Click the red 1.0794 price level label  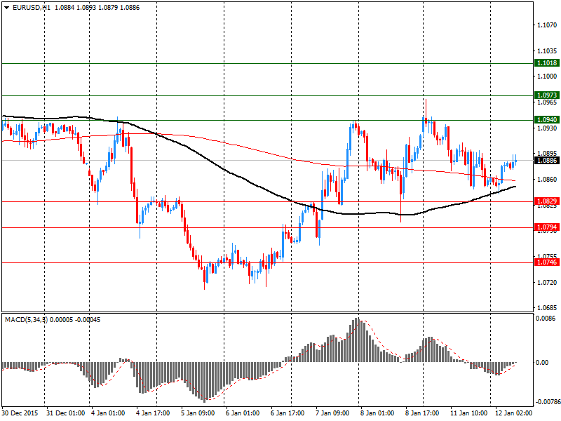click(x=546, y=228)
